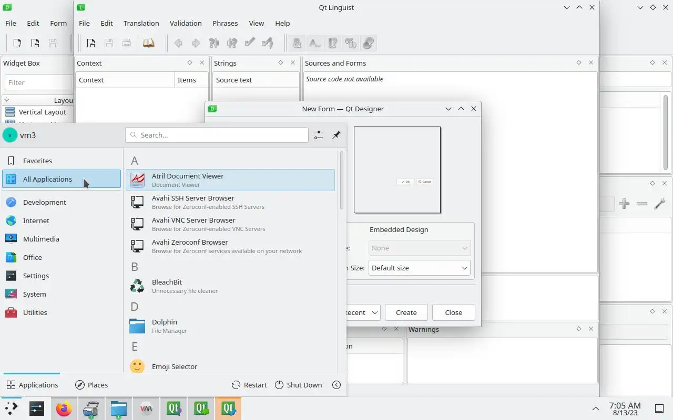Image resolution: width=673 pixels, height=420 pixels.
Task: Launch Atril Document Viewer from the list
Action: 230,180
